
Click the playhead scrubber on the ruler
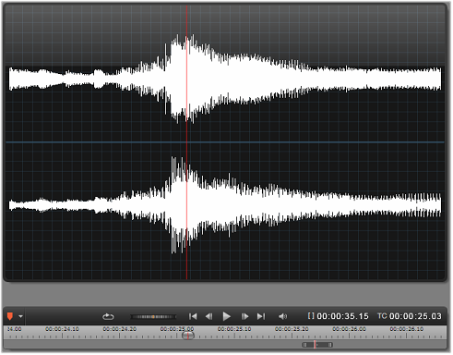[188, 336]
